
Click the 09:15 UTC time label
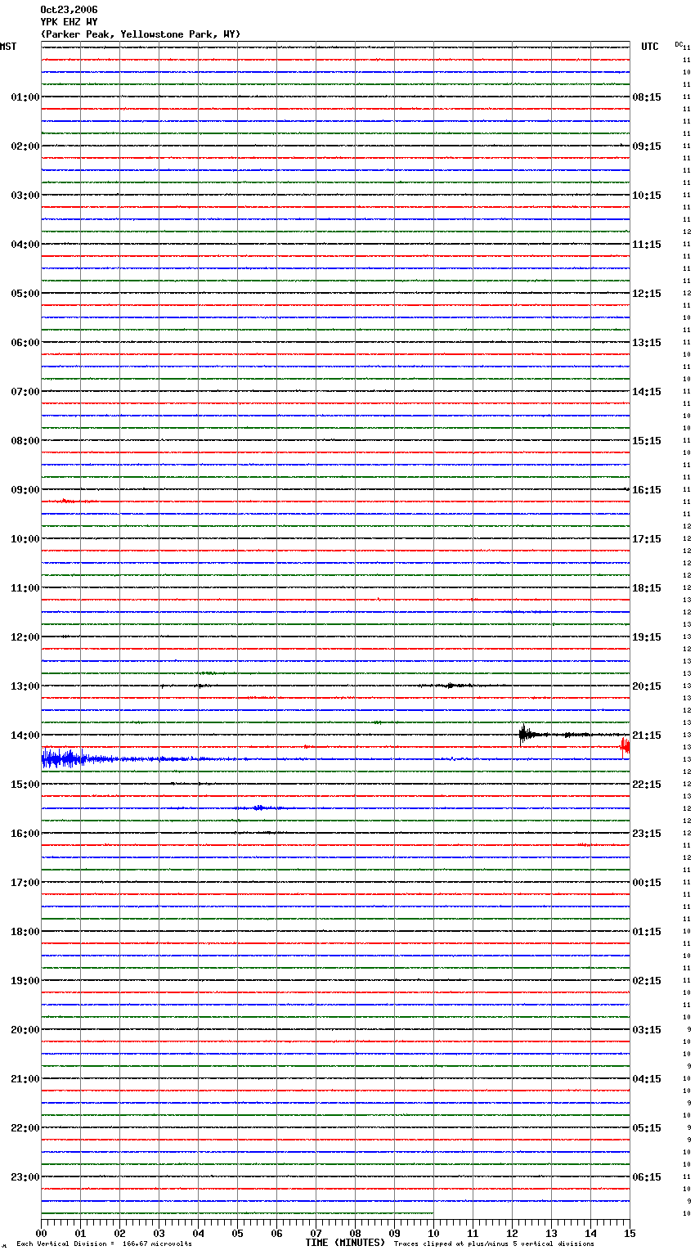(647, 146)
